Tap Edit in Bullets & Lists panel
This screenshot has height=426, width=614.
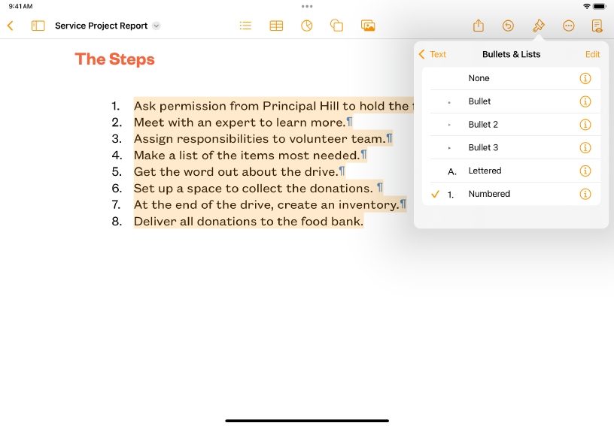[592, 54]
